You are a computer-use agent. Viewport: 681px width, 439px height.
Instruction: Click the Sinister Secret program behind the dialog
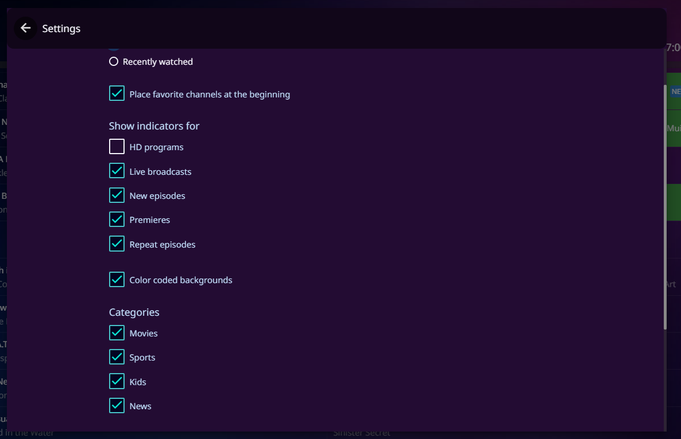[361, 434]
